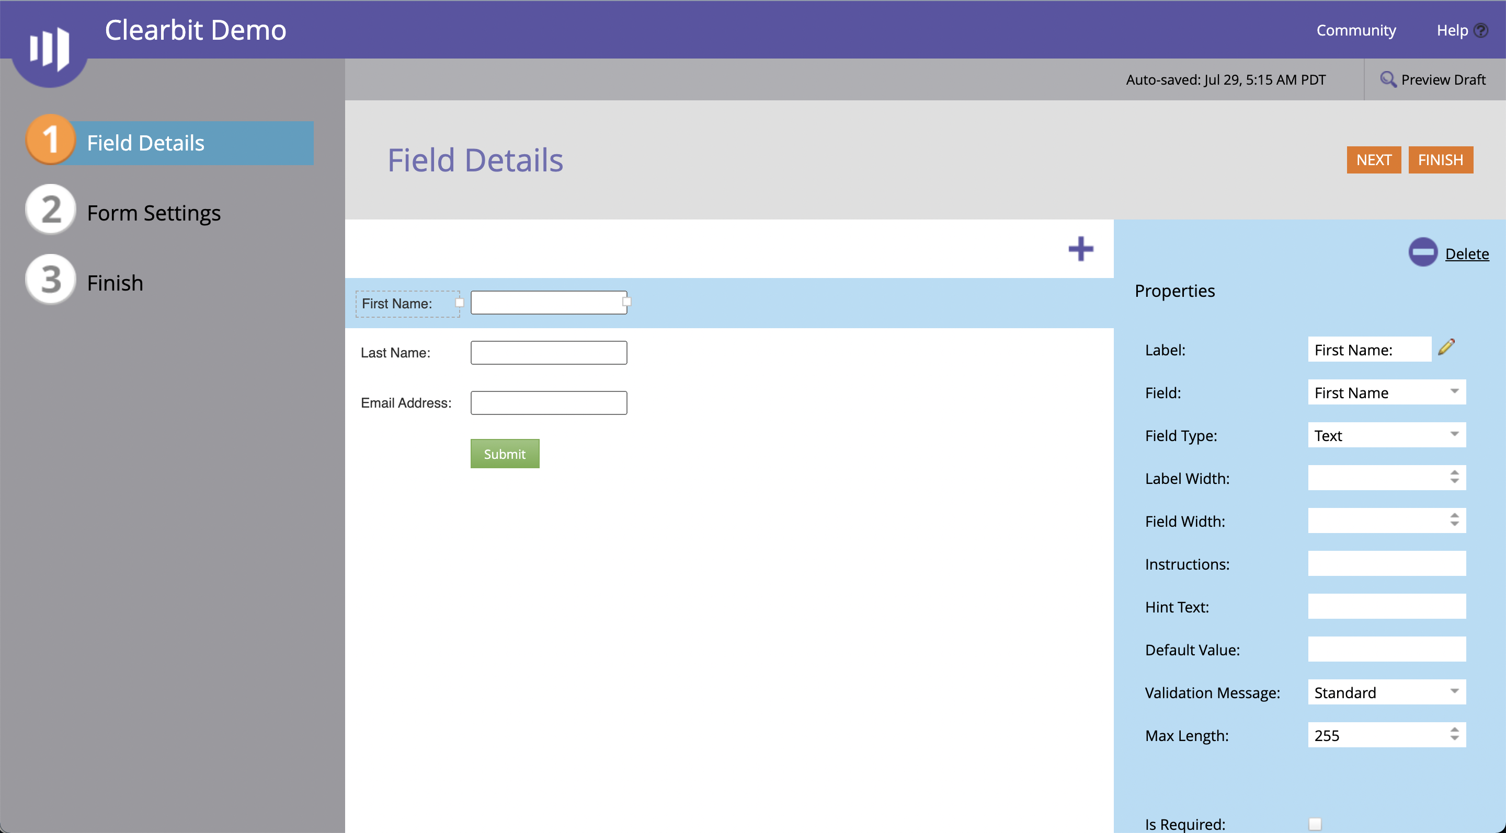Click the Max Length stepper arrows
Image resolution: width=1506 pixels, height=833 pixels.
[1454, 734]
